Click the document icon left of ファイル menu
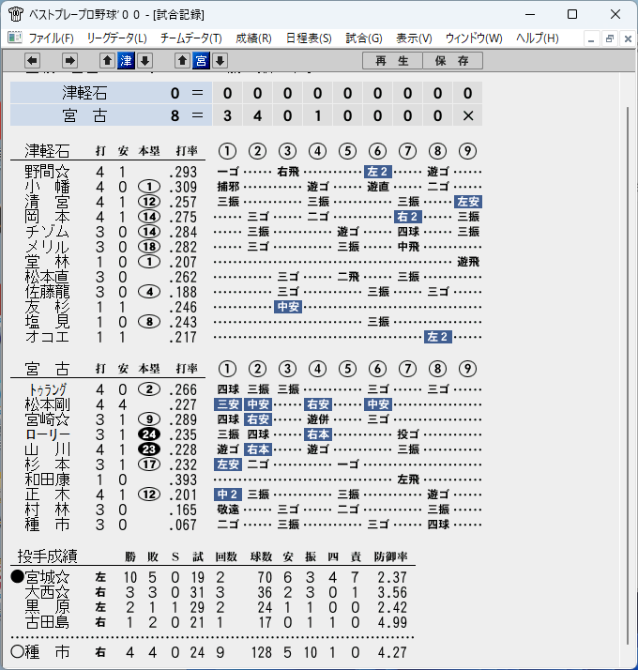Screen dimensions: 638x670 point(15,38)
